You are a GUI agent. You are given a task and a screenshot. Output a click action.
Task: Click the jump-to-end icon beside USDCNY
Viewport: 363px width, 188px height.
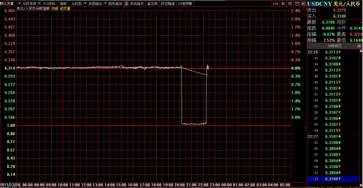click(x=304, y=4)
